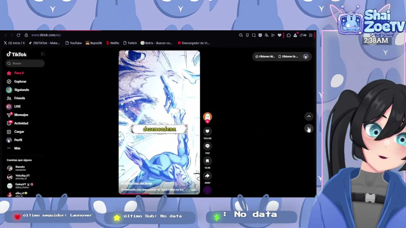Go forward in browser history
The width and height of the screenshot is (406, 228).
click(12, 35)
